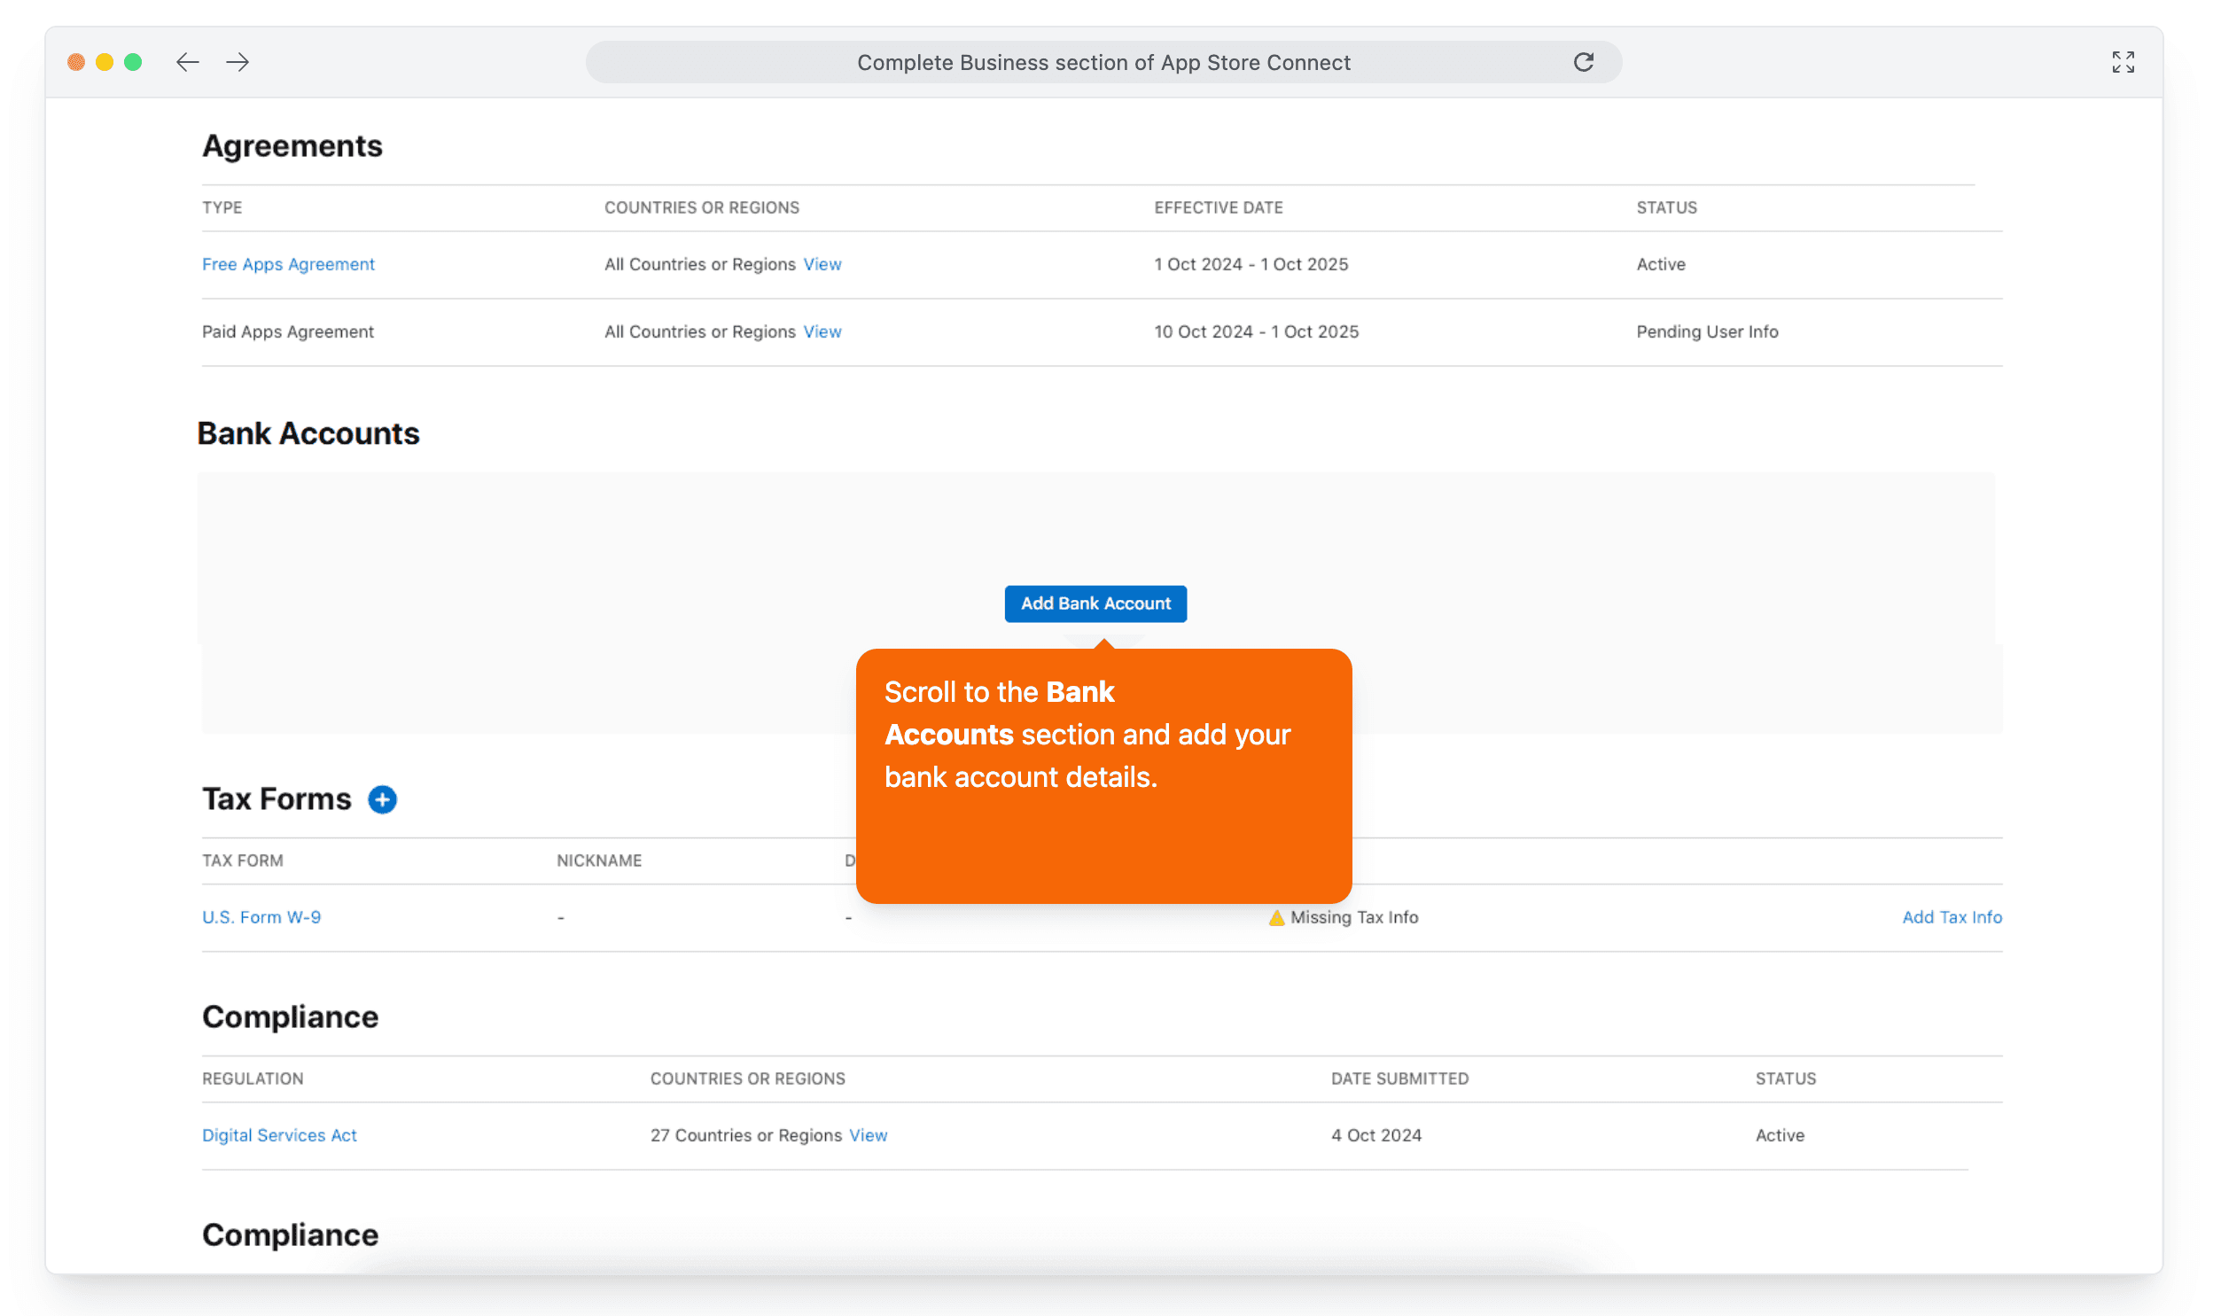
Task: Click the address bar title field
Action: click(x=1103, y=62)
